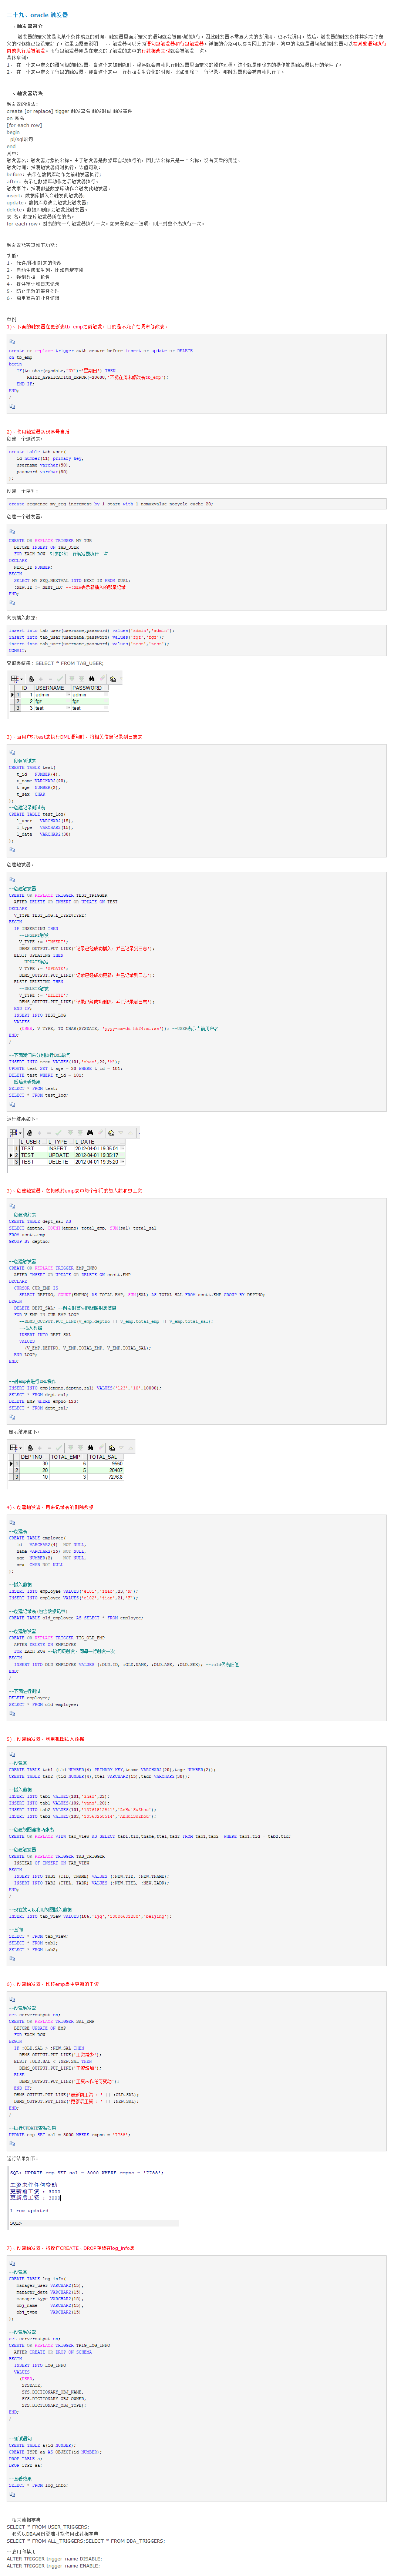The image size is (394, 2576).
Task: Click the copy-code icon above CREATE TABLE log_info code
Action: tap(12, 2263)
